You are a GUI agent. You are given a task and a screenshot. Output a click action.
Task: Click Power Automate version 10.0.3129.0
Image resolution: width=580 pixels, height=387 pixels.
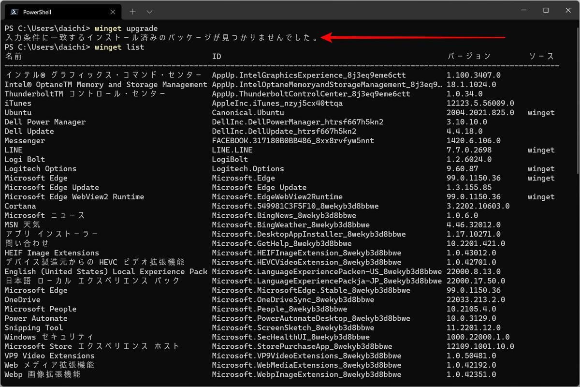pos(471,318)
